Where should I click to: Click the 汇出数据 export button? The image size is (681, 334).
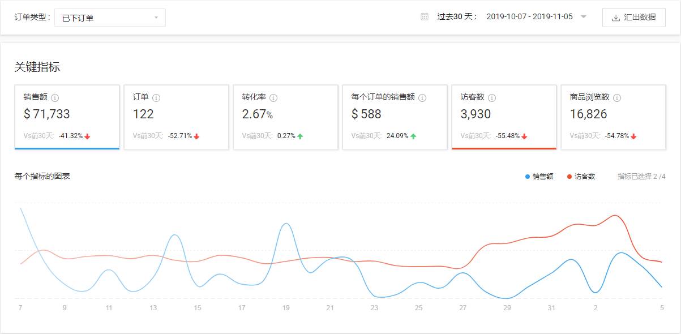point(633,17)
